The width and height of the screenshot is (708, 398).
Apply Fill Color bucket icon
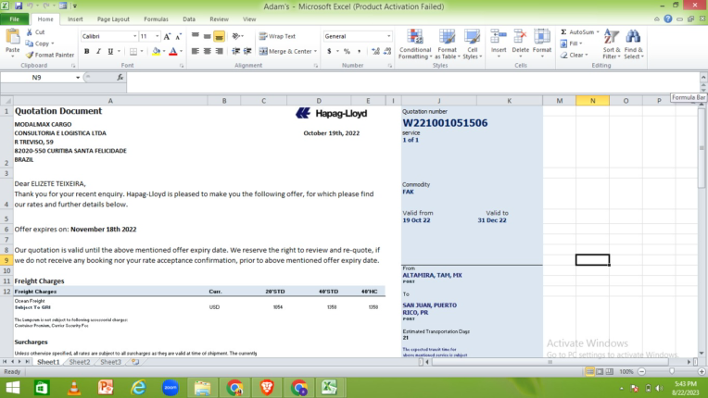pyautogui.click(x=157, y=52)
